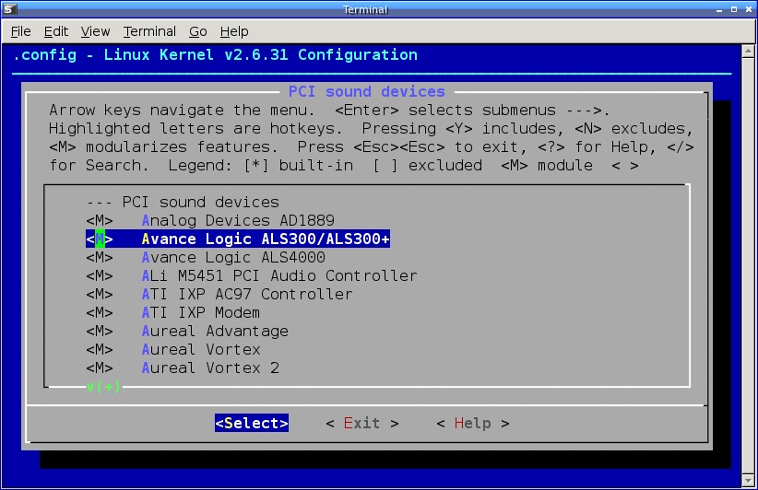Click the < Exit > button
The height and width of the screenshot is (490, 758).
click(x=362, y=423)
